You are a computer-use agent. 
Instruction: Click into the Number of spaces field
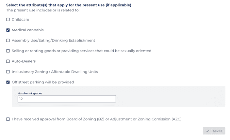pyautogui.click(x=67, y=99)
